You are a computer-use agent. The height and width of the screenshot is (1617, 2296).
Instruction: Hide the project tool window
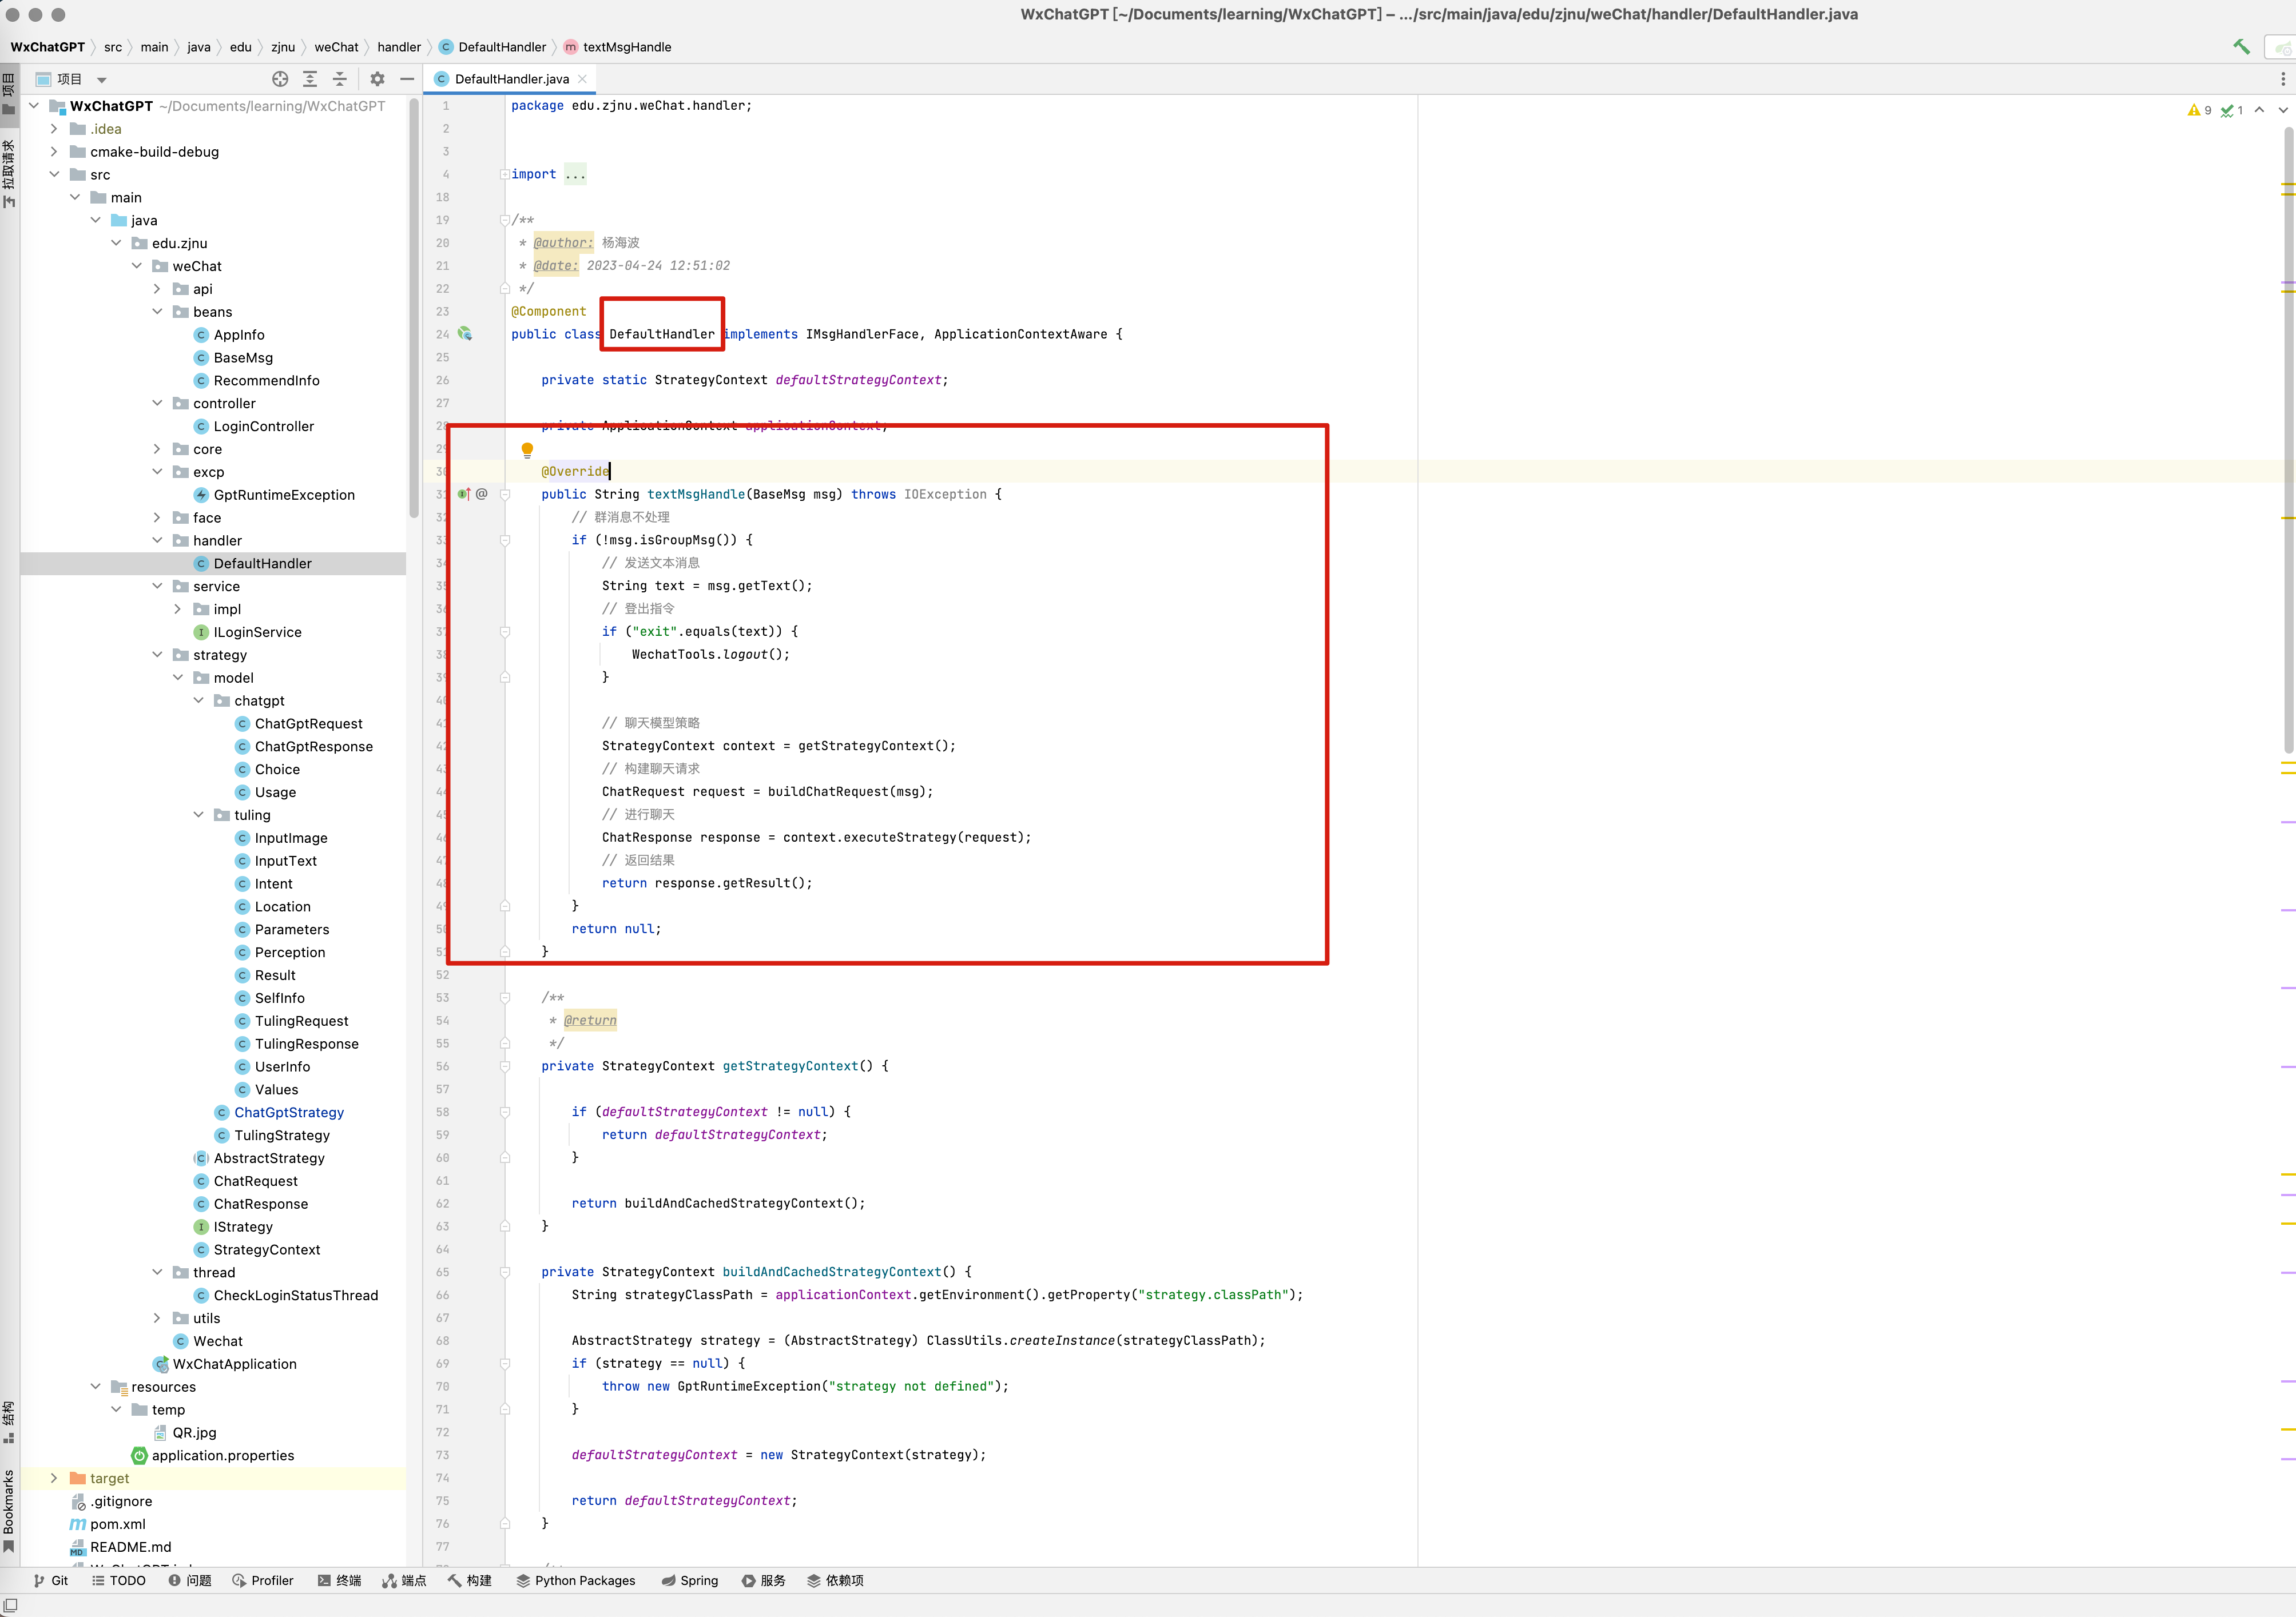407,79
